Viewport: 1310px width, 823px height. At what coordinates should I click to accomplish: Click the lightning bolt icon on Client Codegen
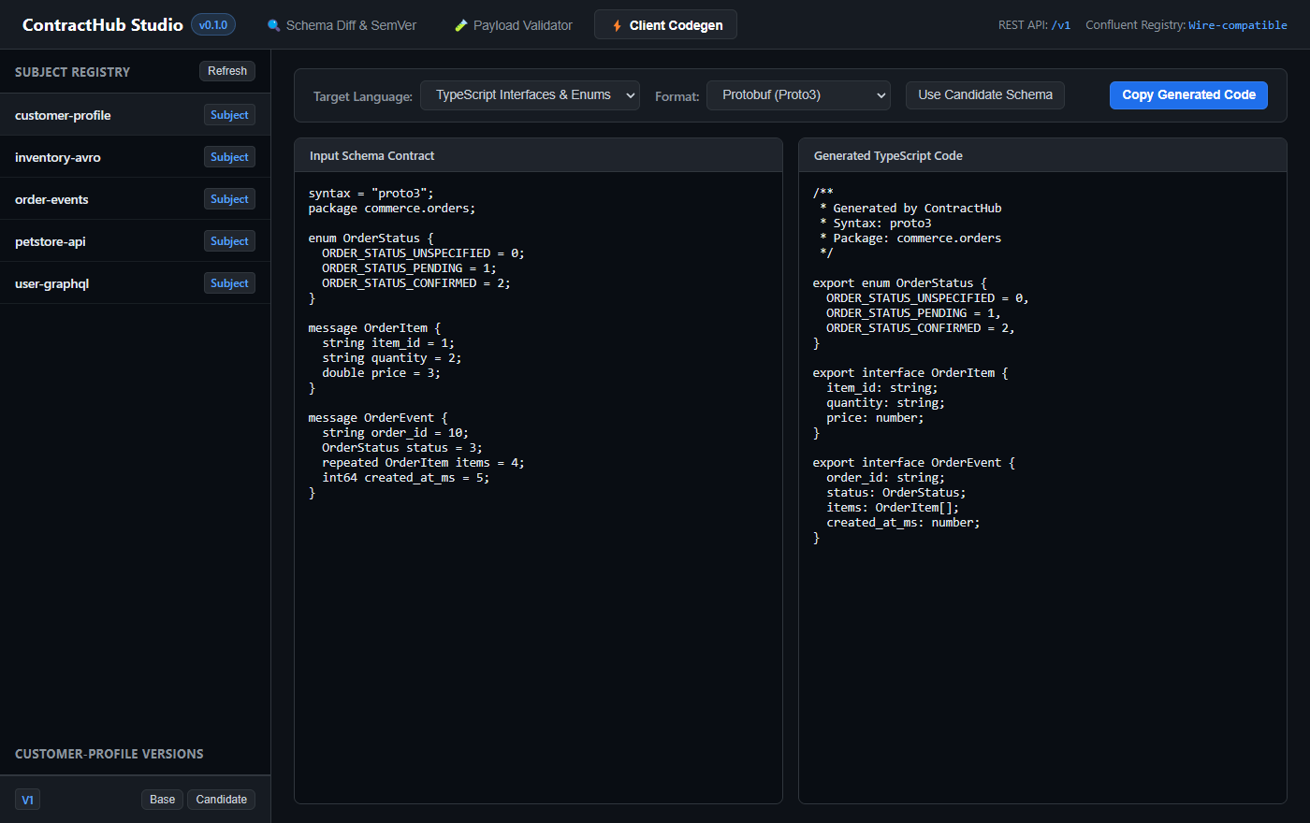click(x=618, y=25)
